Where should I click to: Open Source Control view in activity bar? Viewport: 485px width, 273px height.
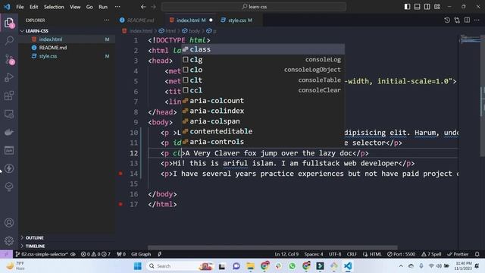(9, 59)
